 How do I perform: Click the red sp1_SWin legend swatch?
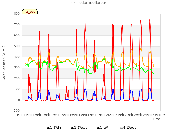[x=43, y=128]
